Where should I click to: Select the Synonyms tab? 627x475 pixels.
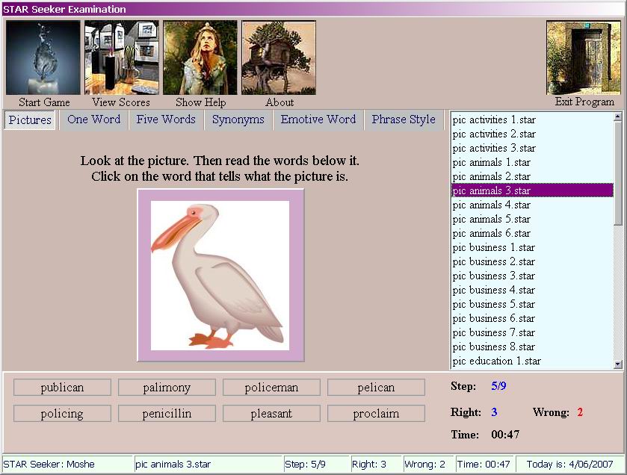[238, 119]
